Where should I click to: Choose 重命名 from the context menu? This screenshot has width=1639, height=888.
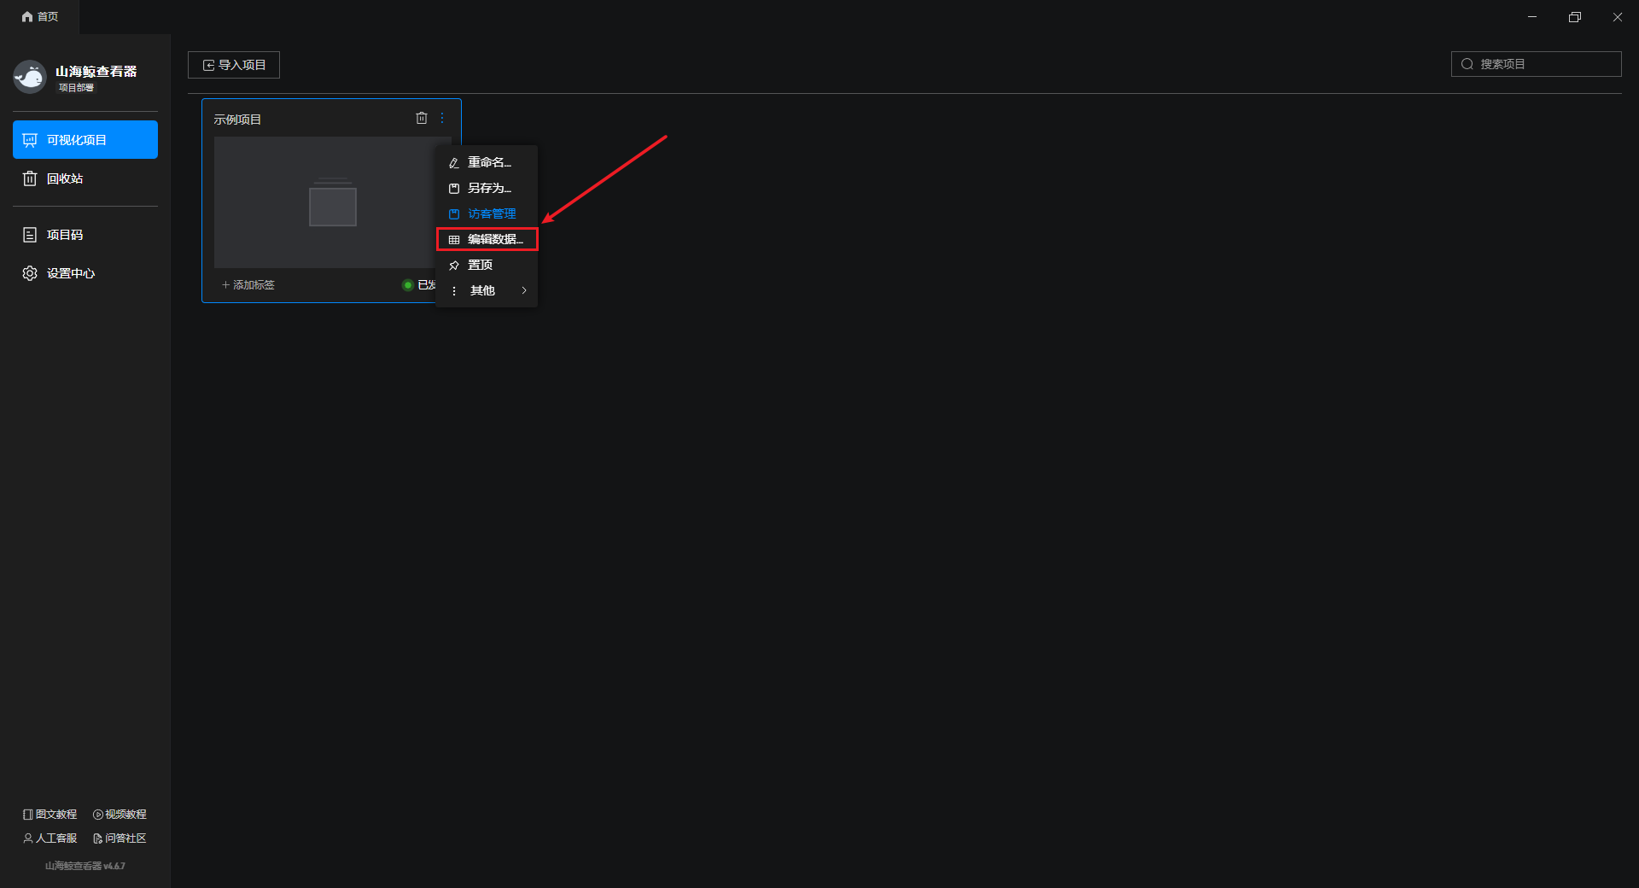487,162
